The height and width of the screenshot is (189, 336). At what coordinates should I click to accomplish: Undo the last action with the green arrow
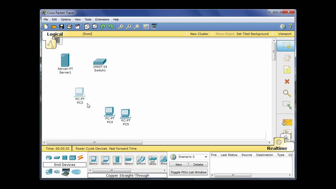pyautogui.click(x=103, y=27)
